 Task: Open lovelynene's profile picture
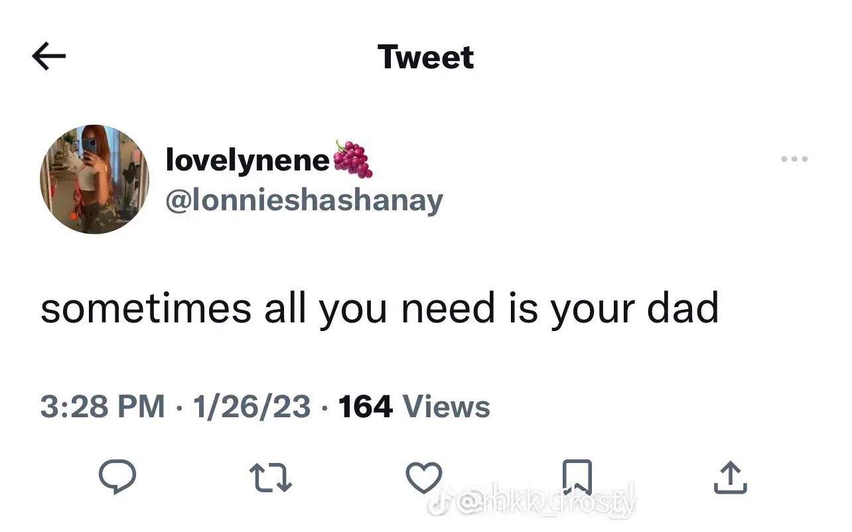(x=94, y=179)
